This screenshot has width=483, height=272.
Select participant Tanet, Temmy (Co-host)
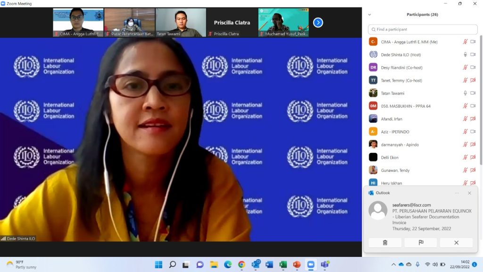click(x=423, y=80)
